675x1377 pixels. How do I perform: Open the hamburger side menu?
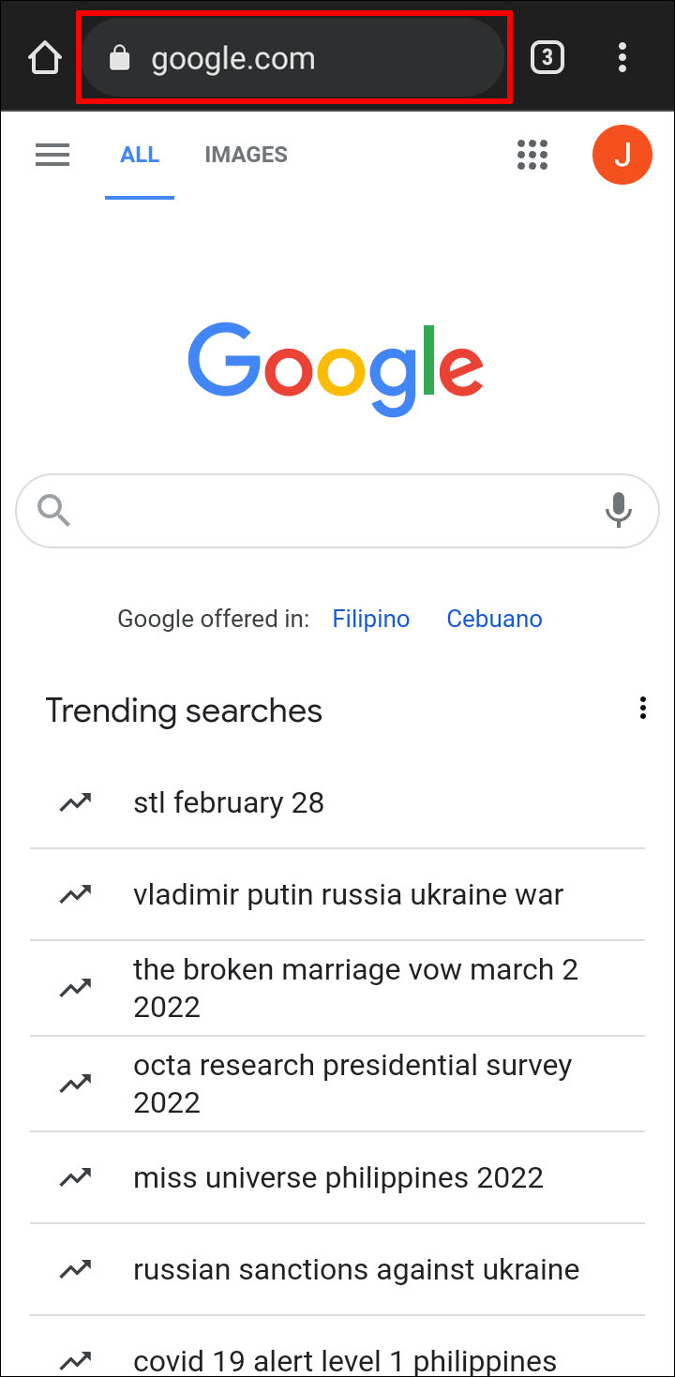pos(52,155)
